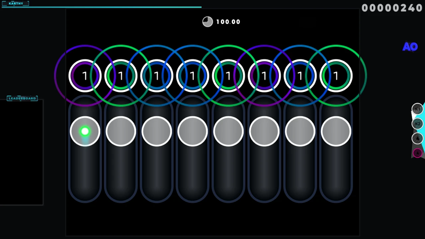Click the first purple hit circle
The height and width of the screenshot is (239, 425).
[x=85, y=76]
